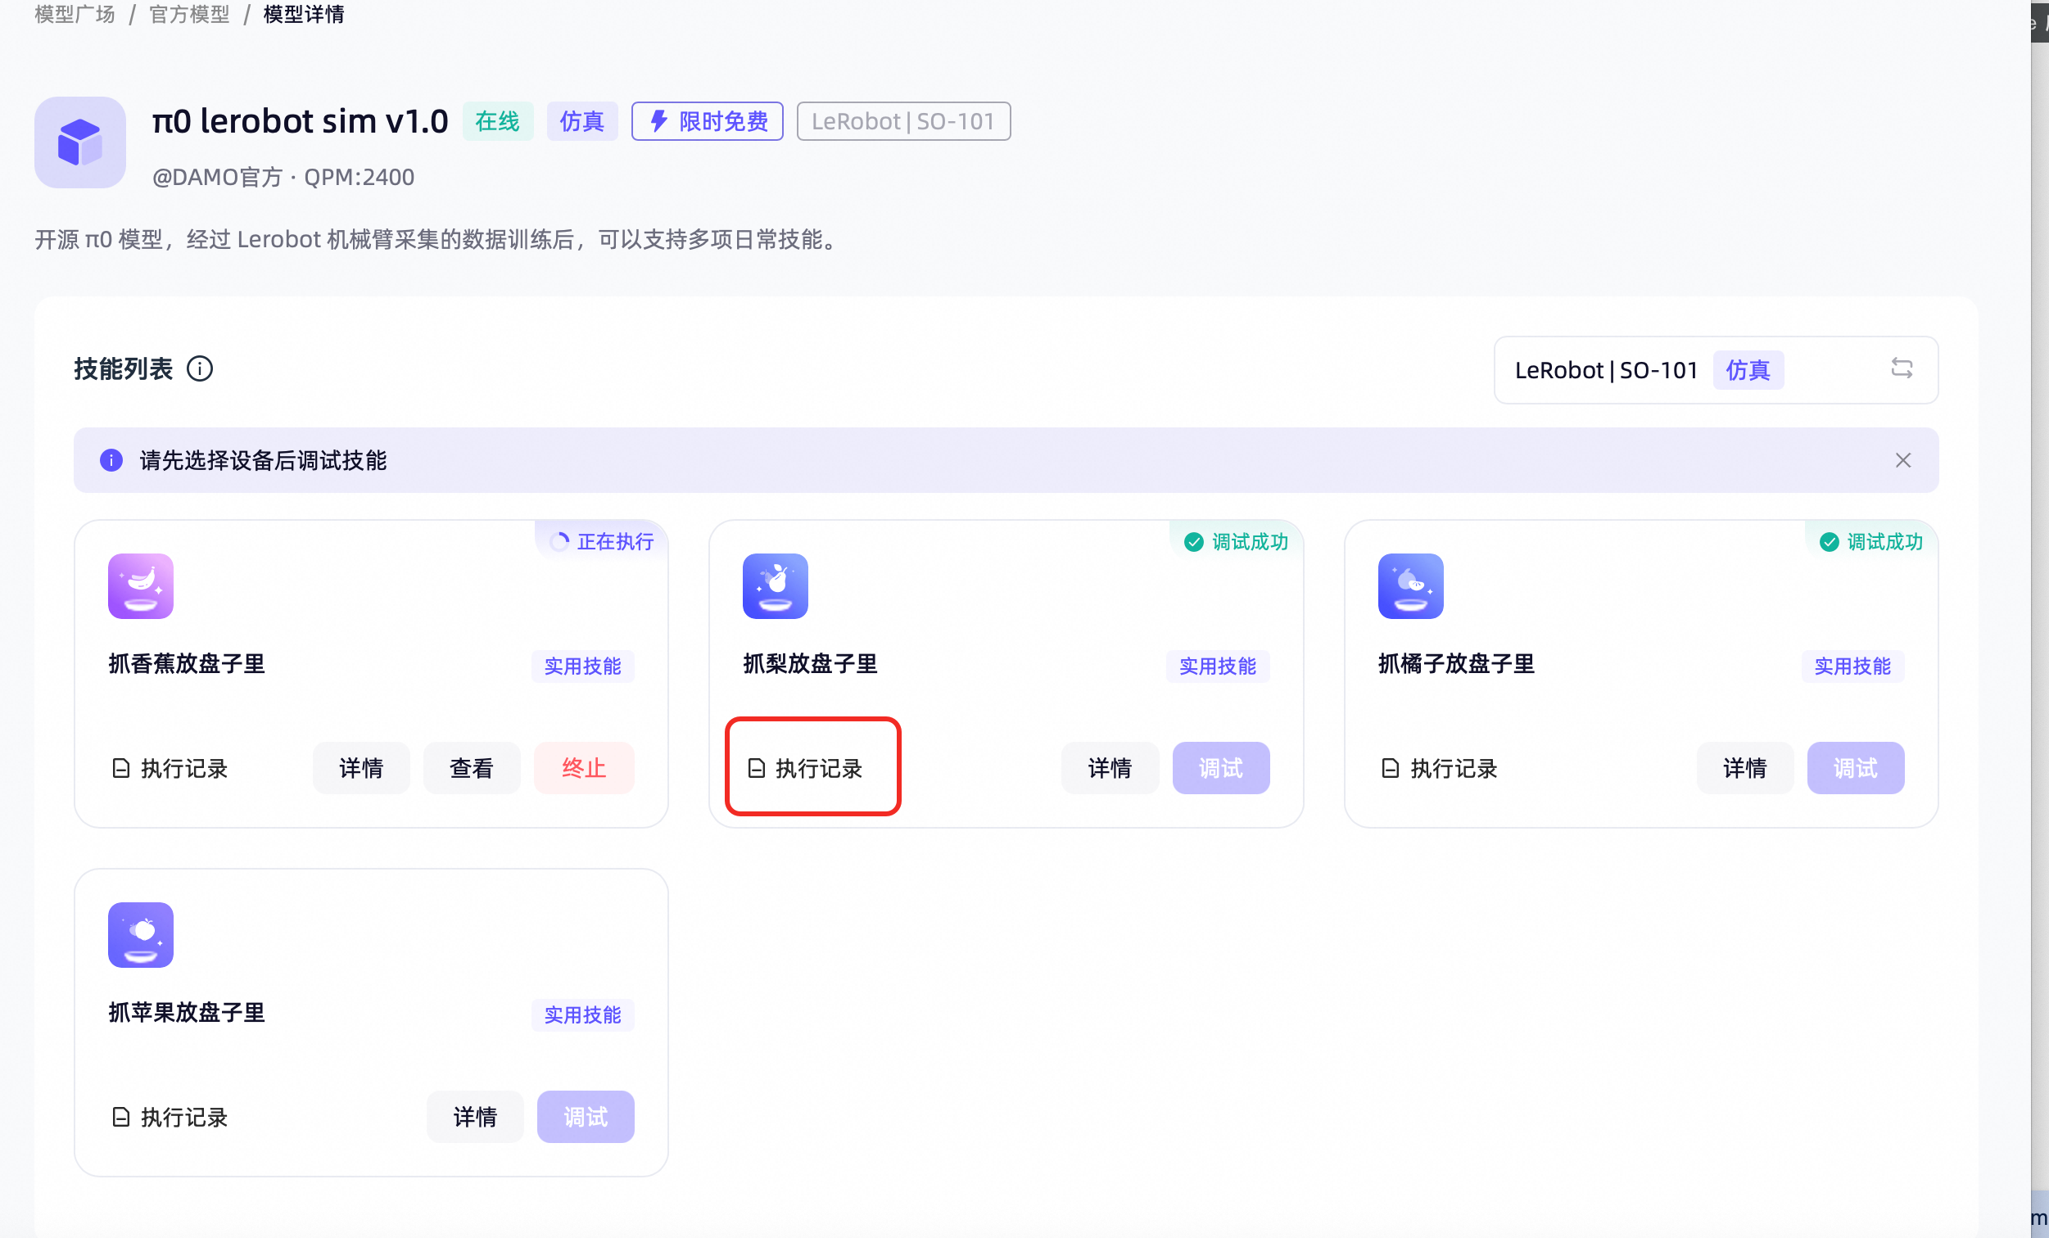2049x1238 pixels.
Task: Click the 仿真 tag beside model title
Action: 582,121
